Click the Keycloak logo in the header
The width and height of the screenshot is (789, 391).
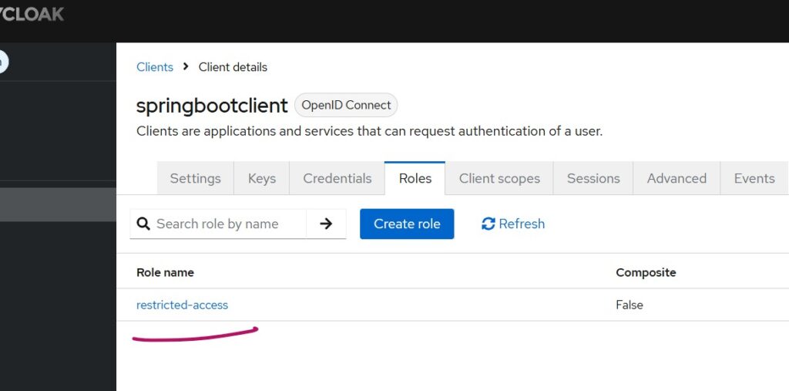tap(32, 15)
